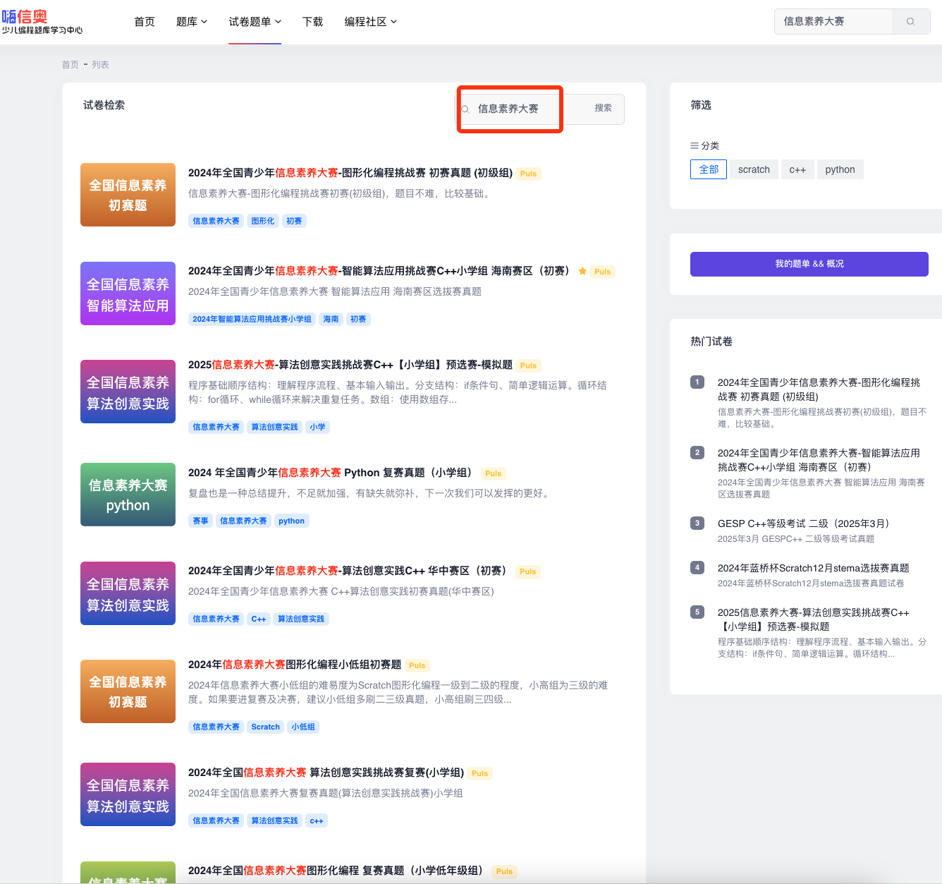Click the python tag under Python 复赛真题
Screen dimensions: 942x884
(x=291, y=521)
